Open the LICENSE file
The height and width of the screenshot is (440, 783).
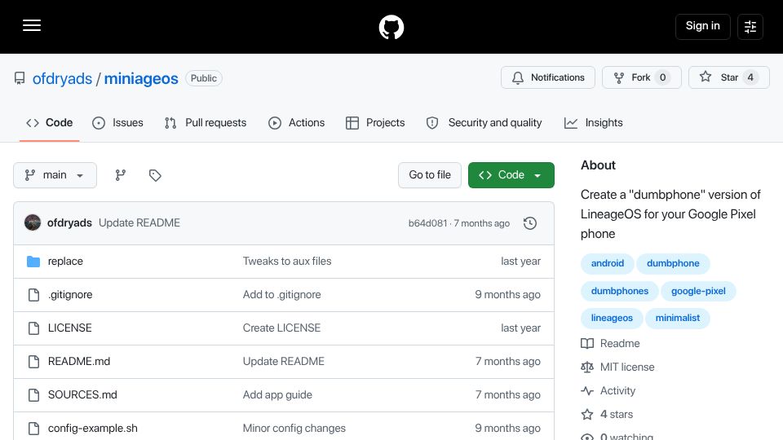(70, 328)
